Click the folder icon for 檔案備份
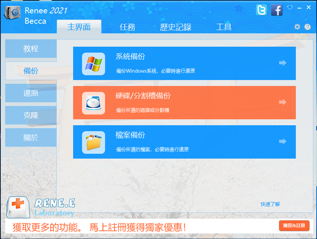317x239 pixels. point(94,142)
